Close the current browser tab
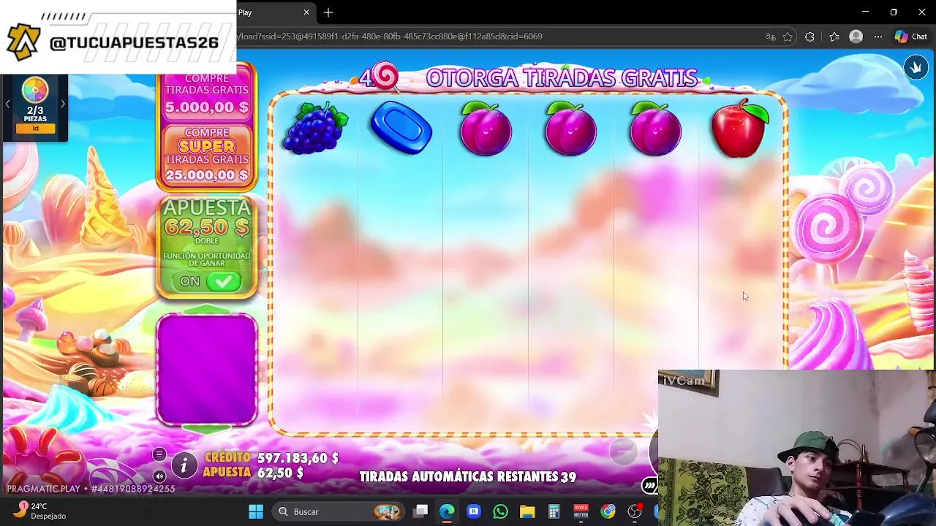This screenshot has width=936, height=526. (x=306, y=12)
